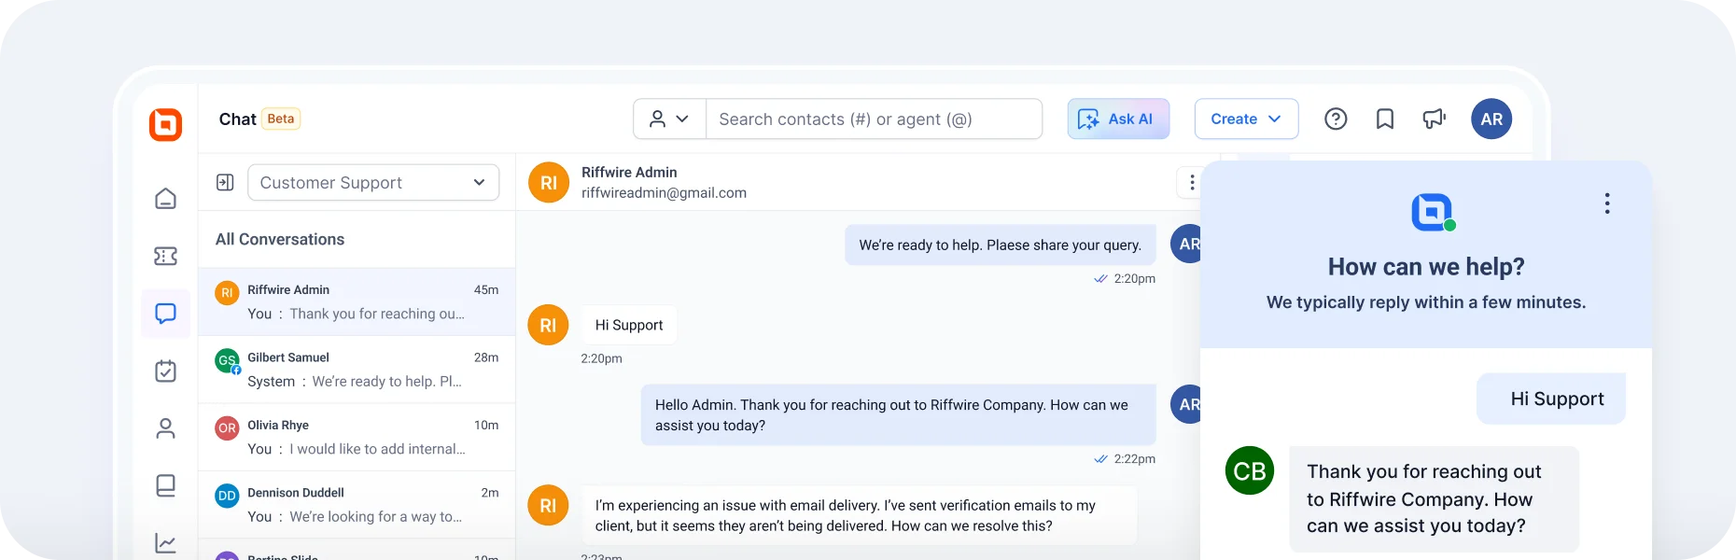Screen dimensions: 1736x560
Task: Open the bookmark icon in header
Action: tap(1385, 119)
